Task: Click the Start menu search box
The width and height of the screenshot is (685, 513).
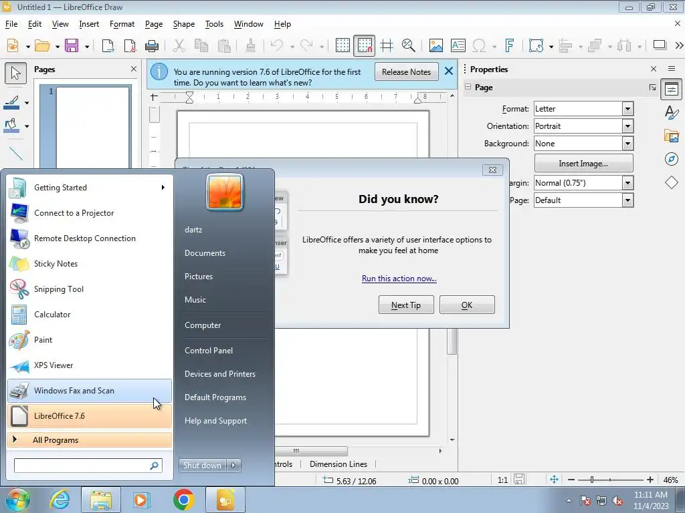Action: click(88, 466)
